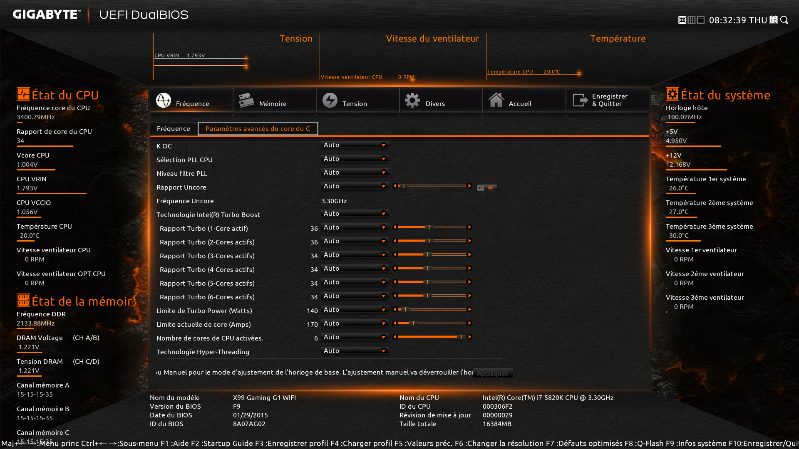Viewport: 799px width, 449px height.
Task: Click the BIOS date 01/29/2015
Action: (x=251, y=415)
